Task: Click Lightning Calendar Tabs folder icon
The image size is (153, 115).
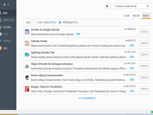Action: pyautogui.click(x=27, y=55)
